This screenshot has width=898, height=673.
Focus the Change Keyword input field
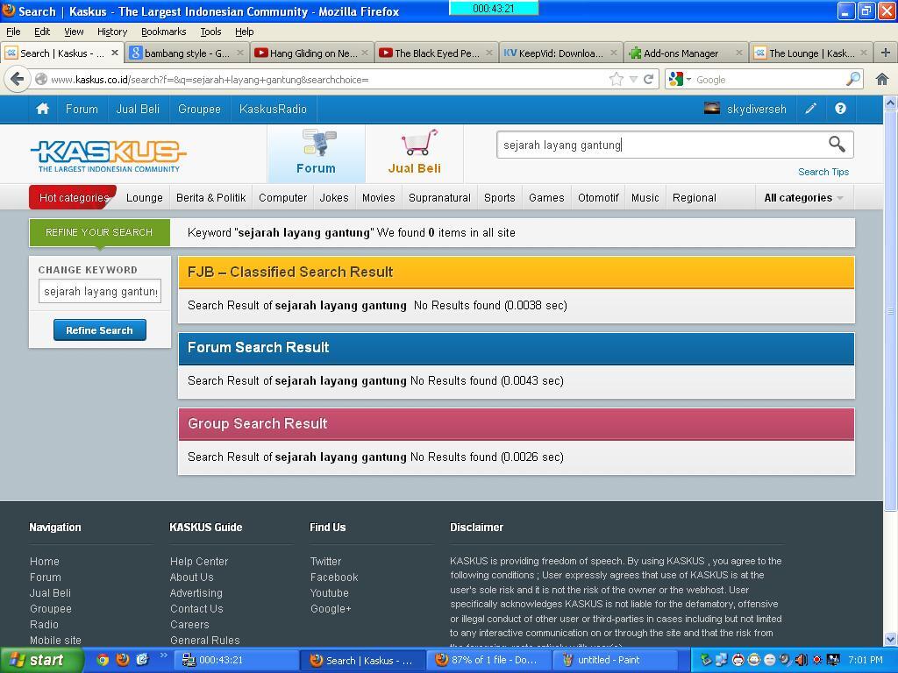(100, 291)
